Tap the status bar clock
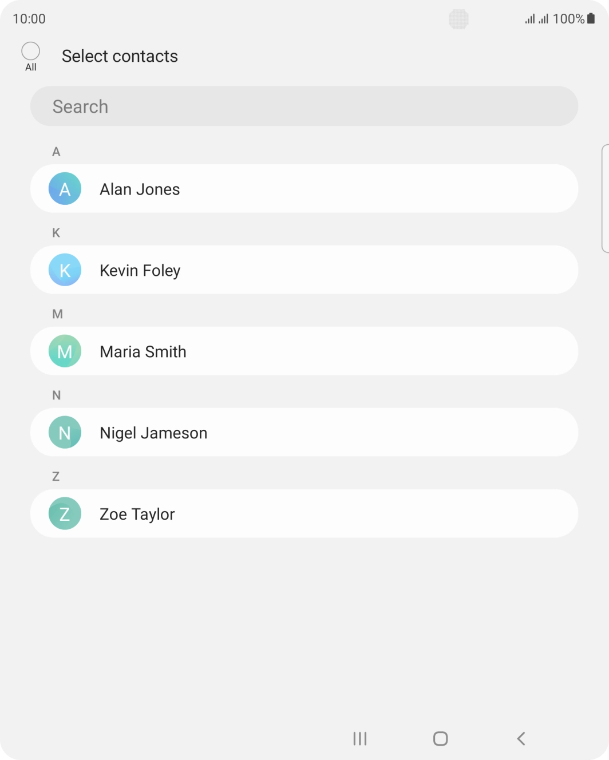The width and height of the screenshot is (609, 760). (x=29, y=19)
